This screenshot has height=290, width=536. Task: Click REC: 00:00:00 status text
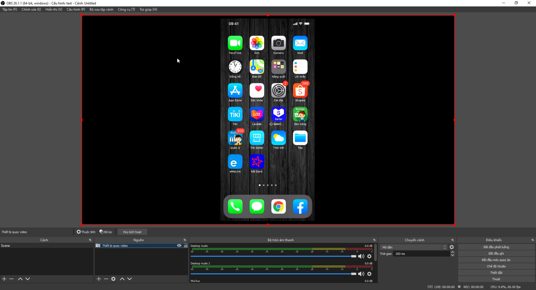tap(473, 287)
